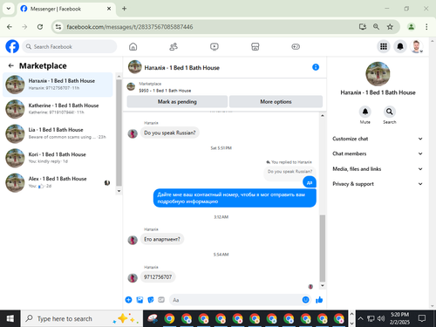Choose a sticker icon in composer
This screenshot has height=327, width=436.
(151, 300)
